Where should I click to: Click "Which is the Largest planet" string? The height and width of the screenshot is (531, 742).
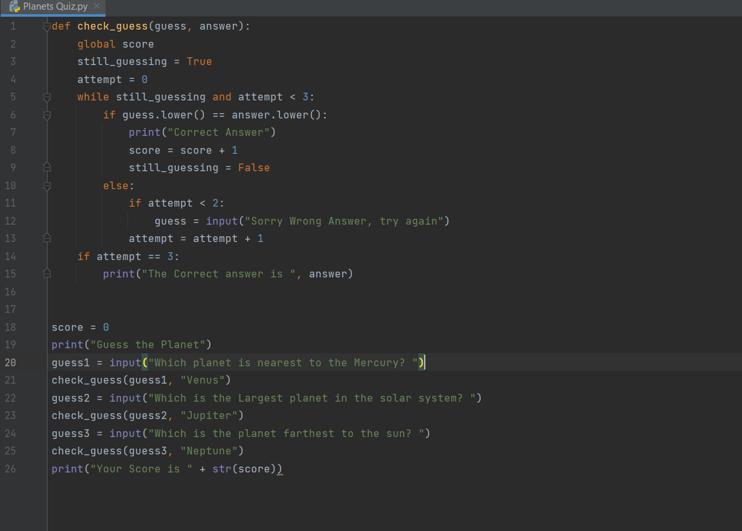(x=312, y=398)
